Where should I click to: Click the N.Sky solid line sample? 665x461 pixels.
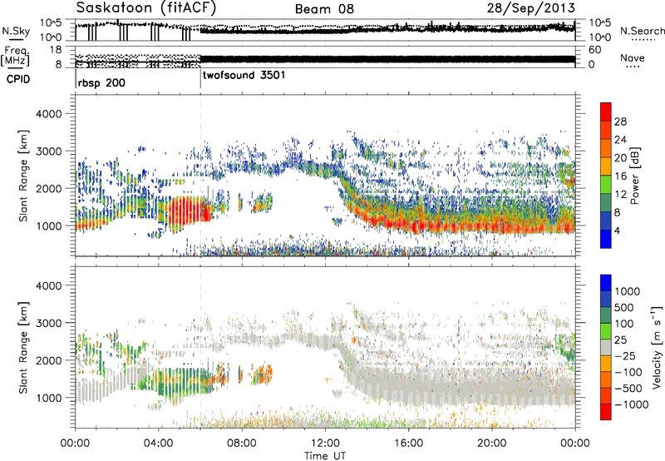(16, 39)
